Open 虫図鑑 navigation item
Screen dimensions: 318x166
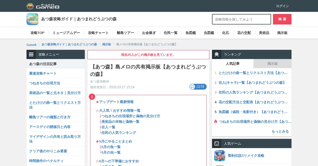[x=209, y=33]
